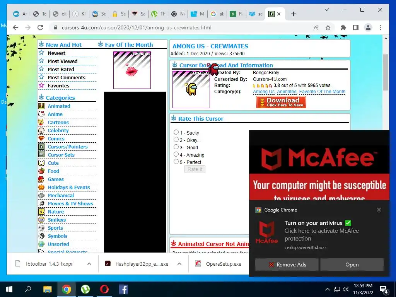Click the browser back arrow
The width and height of the screenshot is (396, 297).
pos(15,27)
